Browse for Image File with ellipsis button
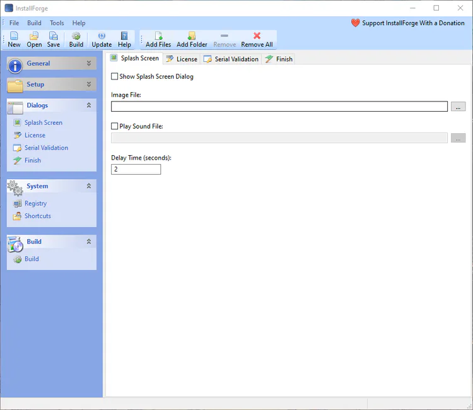This screenshot has width=473, height=410. (458, 107)
